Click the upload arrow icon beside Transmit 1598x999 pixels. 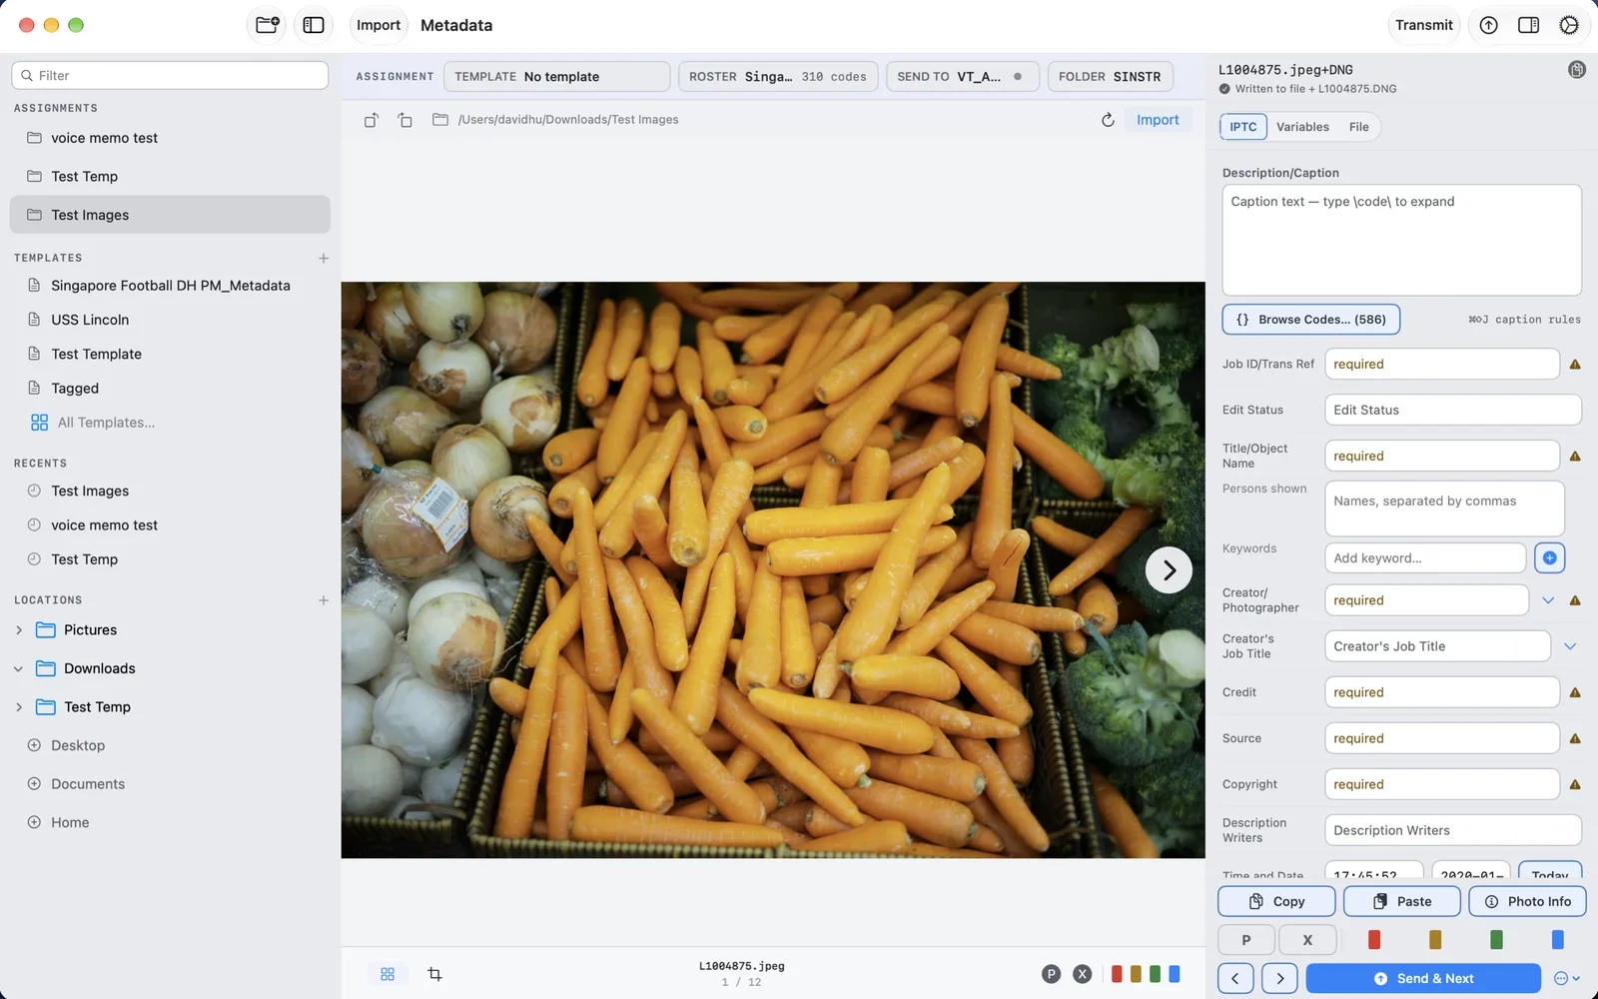pyautogui.click(x=1488, y=25)
